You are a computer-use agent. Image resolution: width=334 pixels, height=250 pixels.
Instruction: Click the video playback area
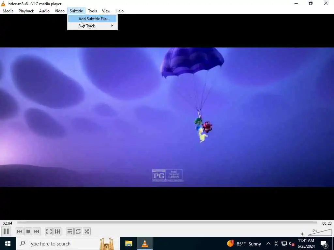point(167,117)
